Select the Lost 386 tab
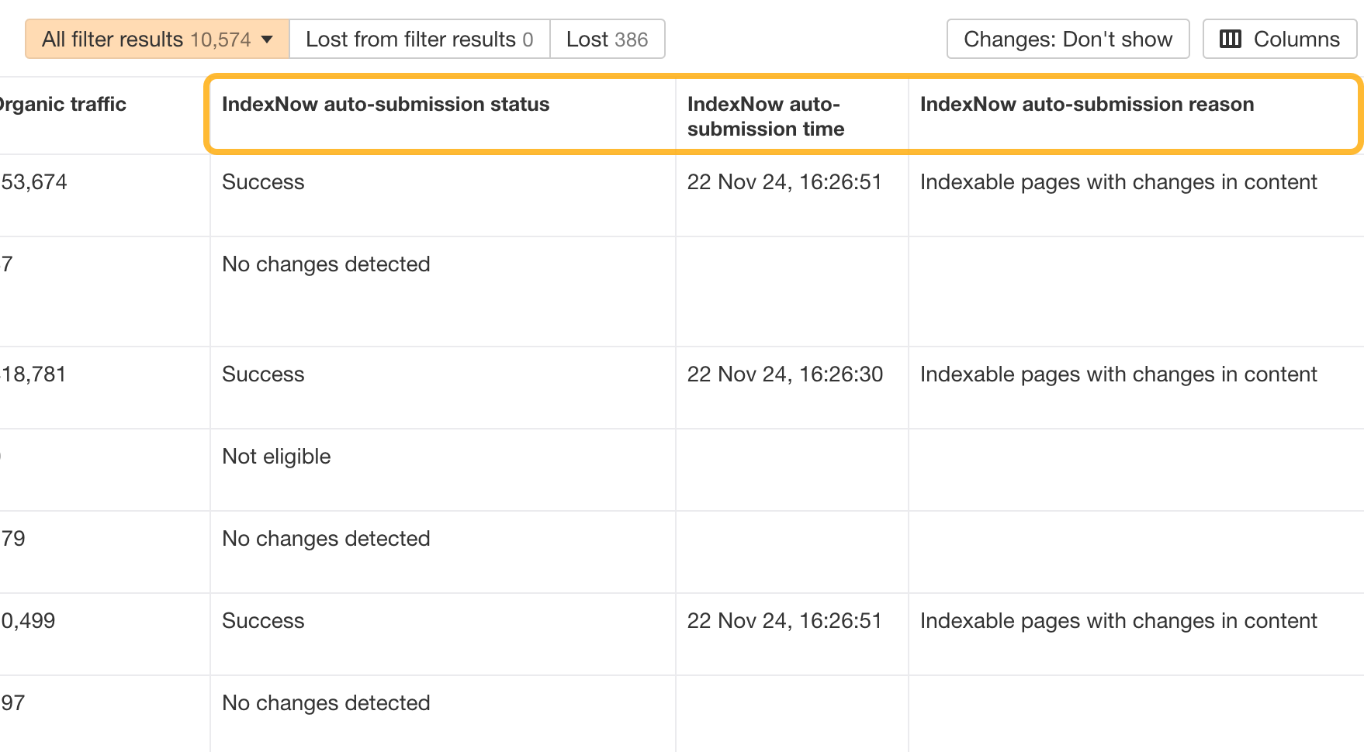The height and width of the screenshot is (752, 1364). coord(607,40)
